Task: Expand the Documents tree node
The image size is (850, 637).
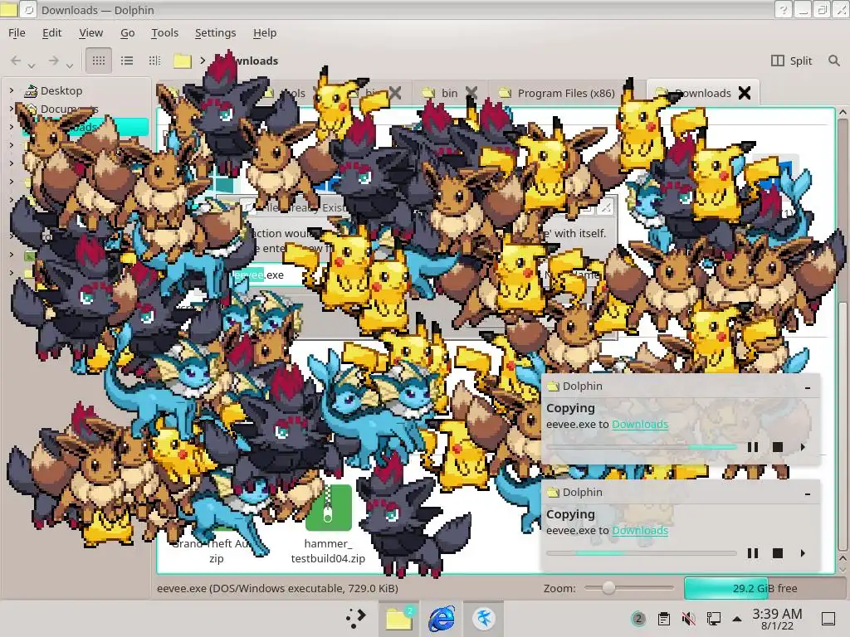Action: point(12,109)
